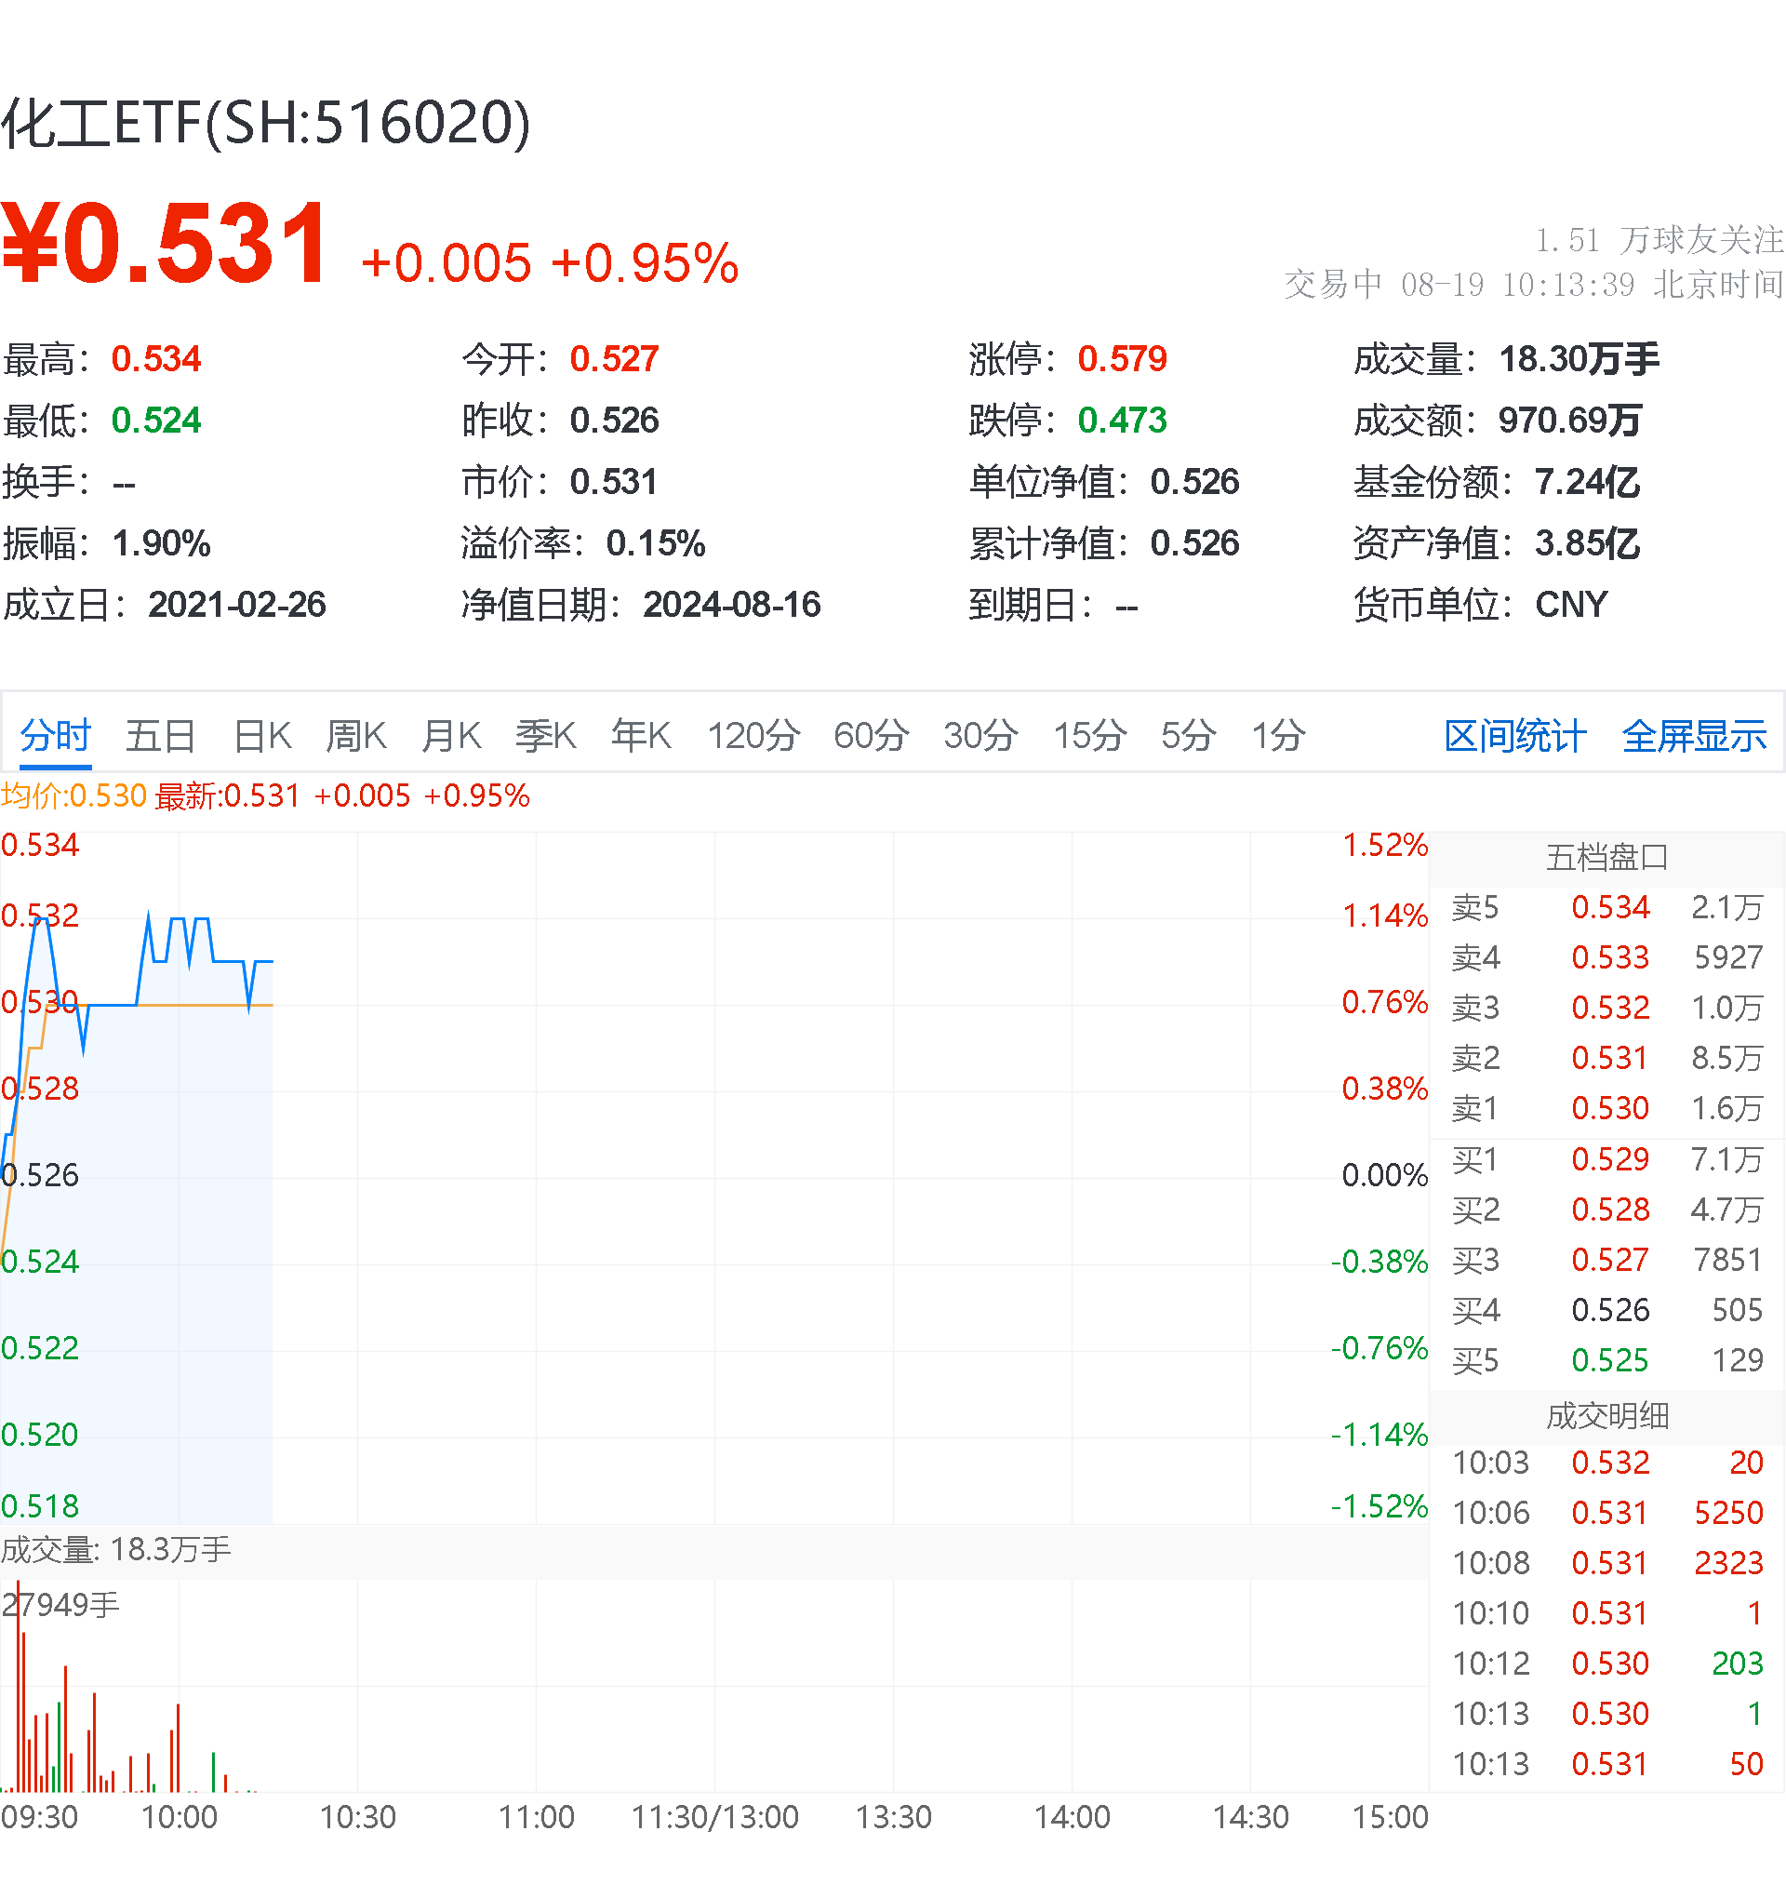
Task: Click the 10:00 marker on time axis
Action: click(180, 1817)
